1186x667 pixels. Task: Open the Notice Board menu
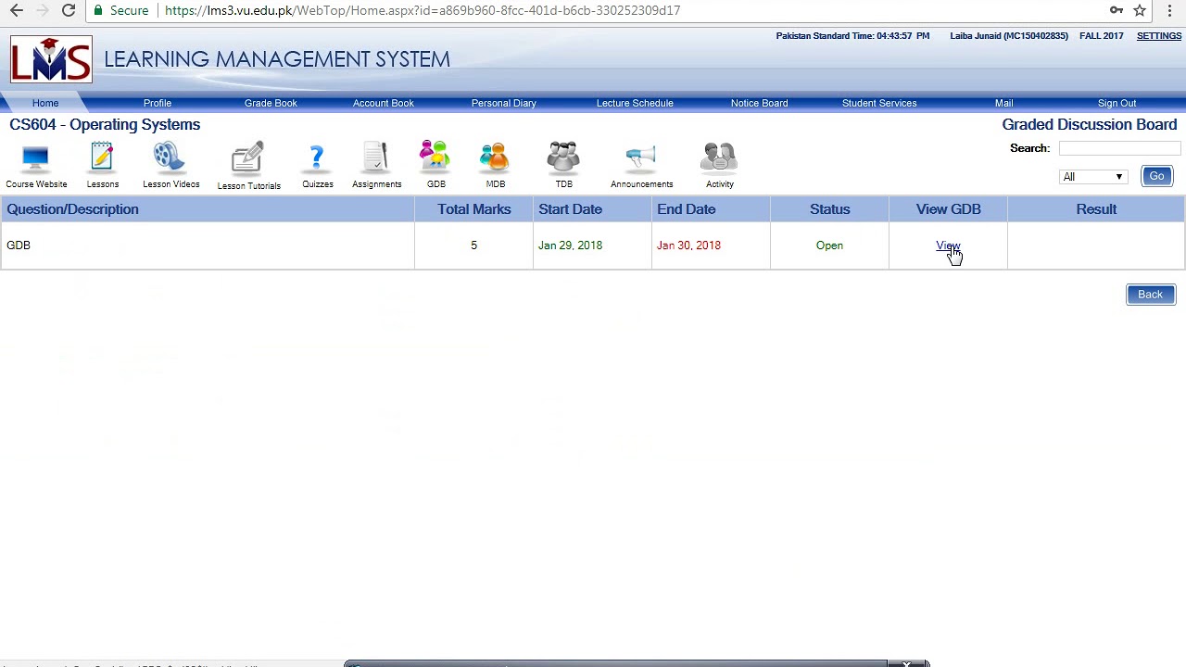759,103
